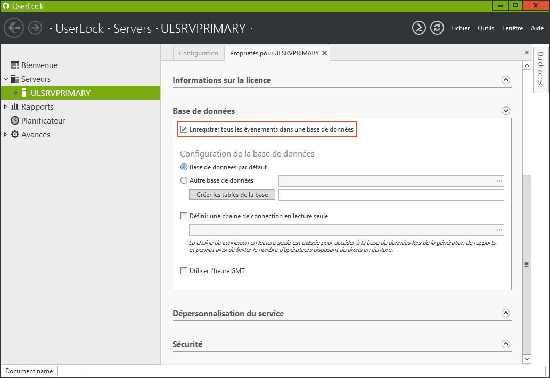This screenshot has height=378, width=550.
Task: Click the Servers breadcrumb link
Action: [133, 28]
